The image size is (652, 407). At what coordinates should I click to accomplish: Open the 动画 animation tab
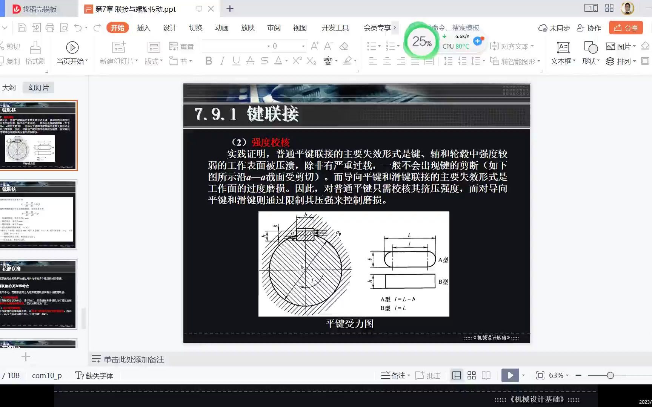(x=221, y=28)
